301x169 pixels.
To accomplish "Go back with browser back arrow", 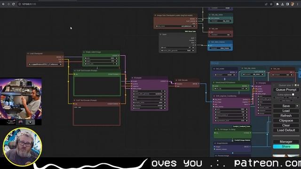I will pyautogui.click(x=3, y=4).
